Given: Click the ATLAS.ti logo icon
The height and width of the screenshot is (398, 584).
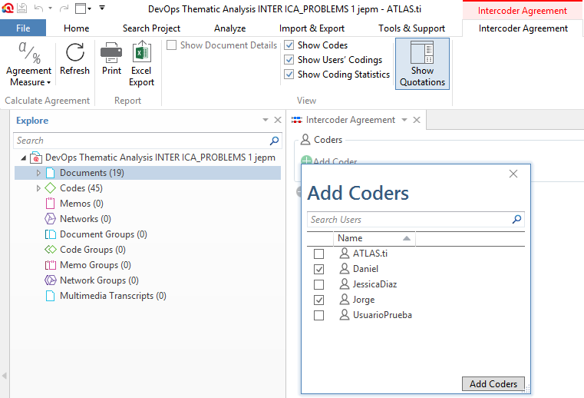Looking at the screenshot, I should (8, 8).
